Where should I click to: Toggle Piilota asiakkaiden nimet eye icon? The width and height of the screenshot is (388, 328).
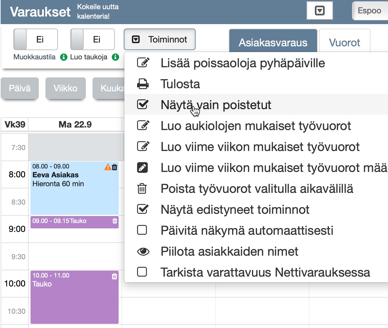143,252
